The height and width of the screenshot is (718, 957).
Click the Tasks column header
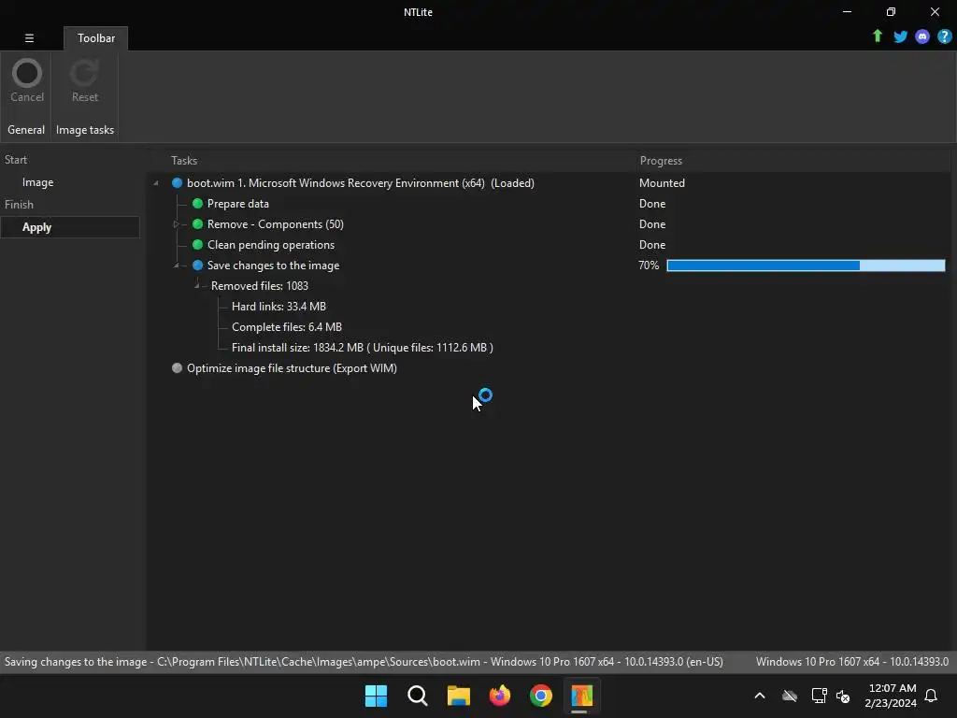pos(184,161)
